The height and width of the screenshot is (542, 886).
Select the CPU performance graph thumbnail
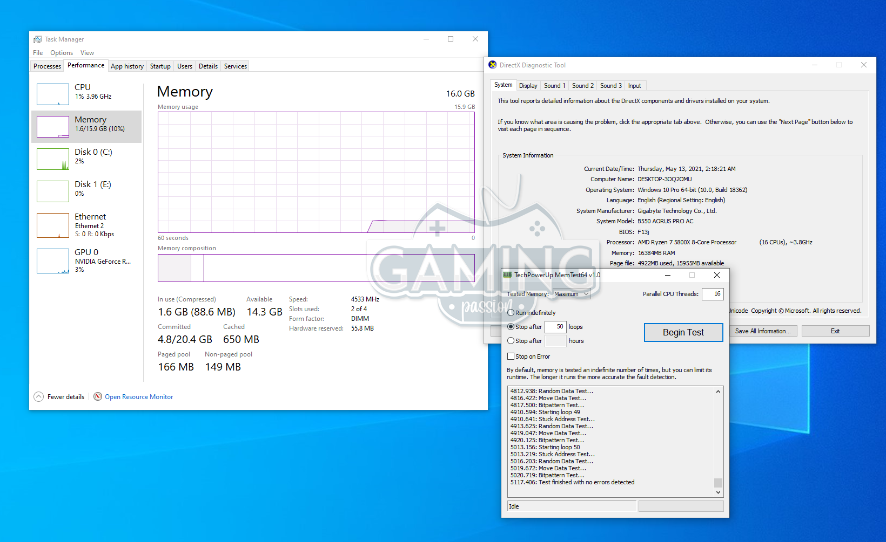(x=53, y=94)
